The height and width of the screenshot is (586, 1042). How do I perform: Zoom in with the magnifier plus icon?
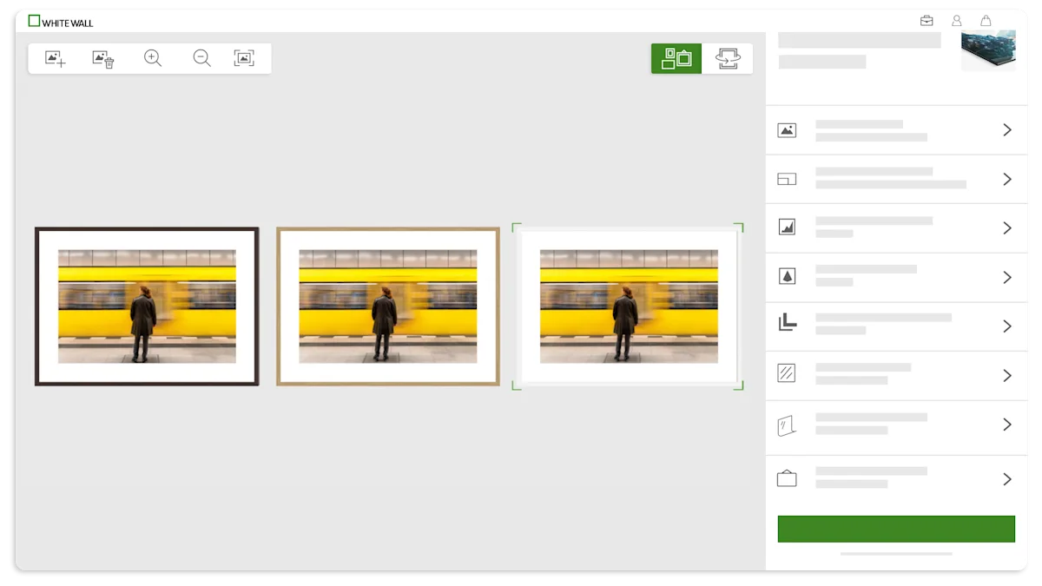[153, 59]
